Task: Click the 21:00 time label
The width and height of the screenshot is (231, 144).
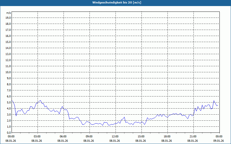Action: (x=193, y=137)
